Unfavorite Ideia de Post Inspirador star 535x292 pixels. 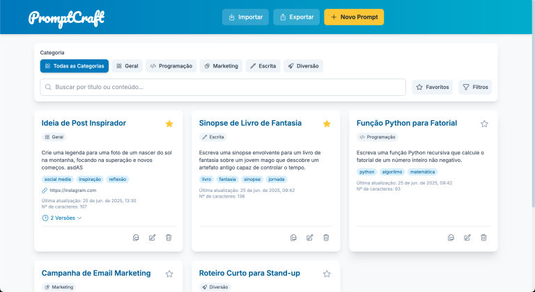(x=169, y=124)
